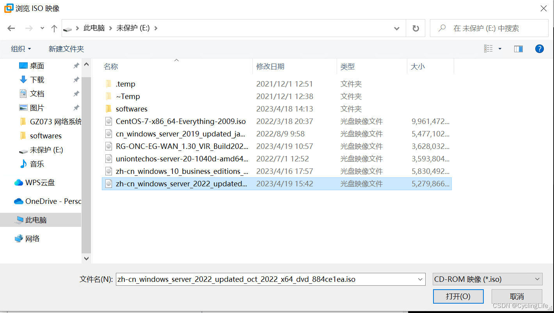The image size is (554, 313).
Task: Close the 浏览 ISO 映像 dialog
Action: coord(543,8)
